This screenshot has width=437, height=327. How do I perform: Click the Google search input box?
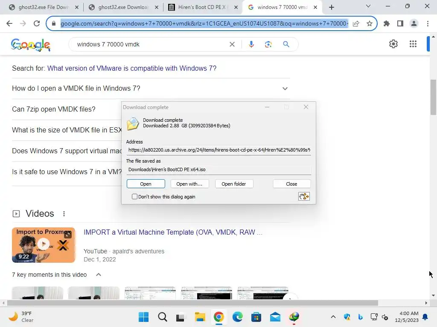pos(152,44)
